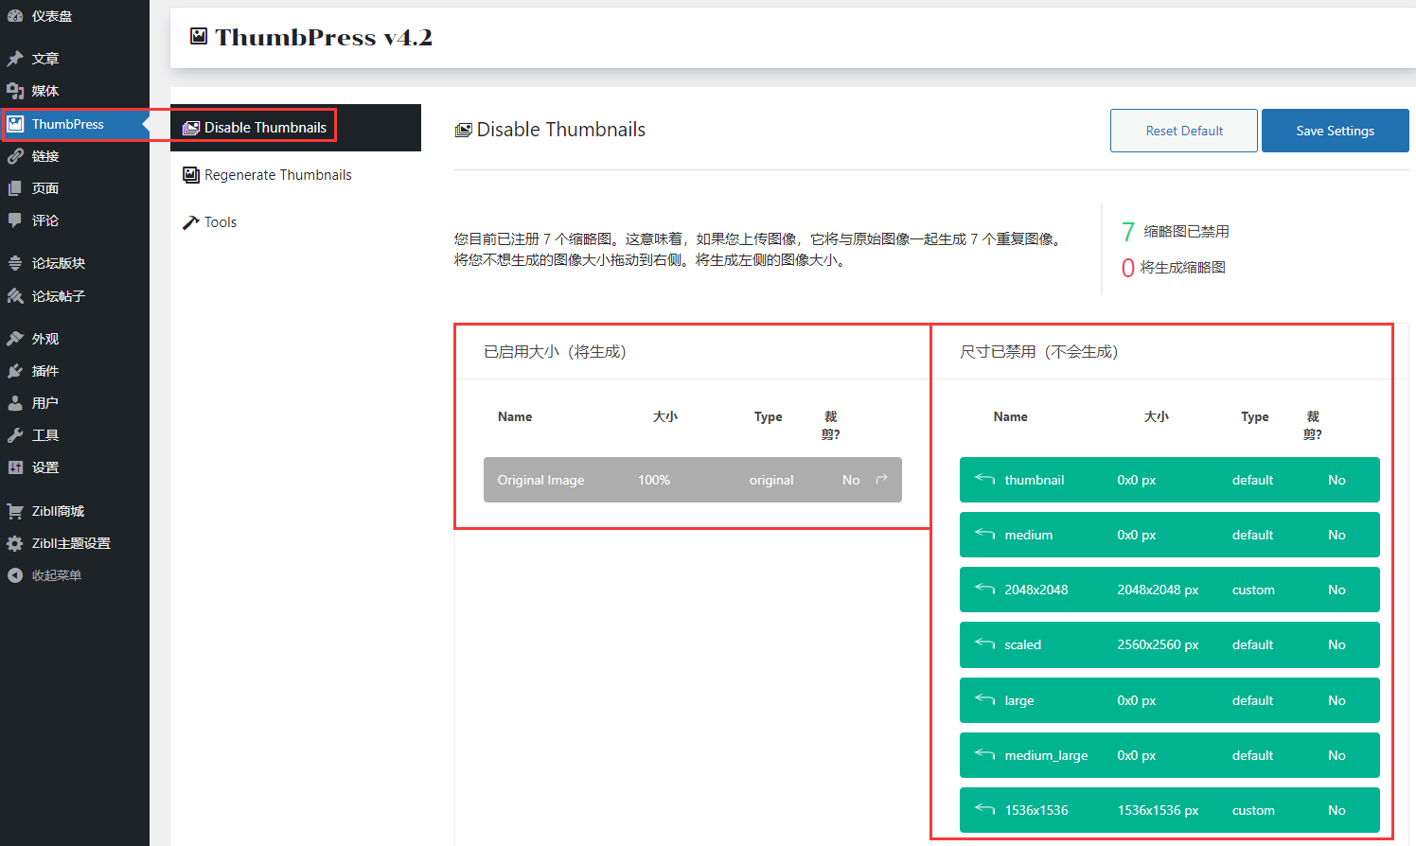Click the arrow icon beside large size
Screen dimensions: 1416x846
(984, 699)
